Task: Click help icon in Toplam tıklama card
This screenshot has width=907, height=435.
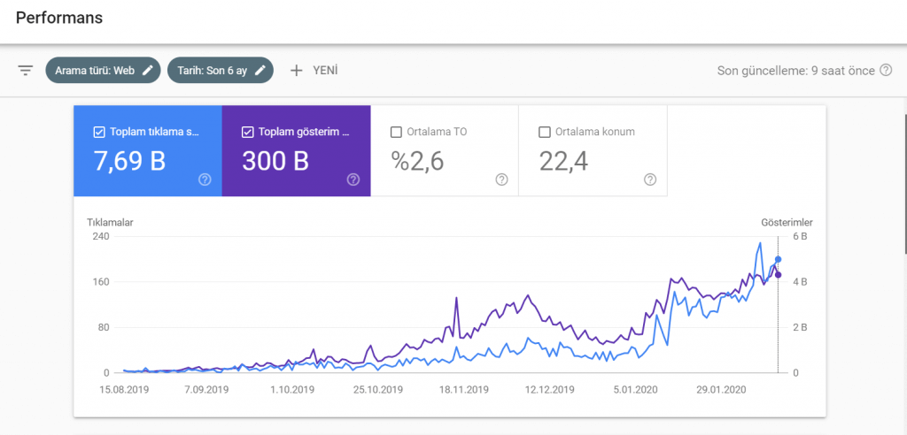Action: pos(205,179)
